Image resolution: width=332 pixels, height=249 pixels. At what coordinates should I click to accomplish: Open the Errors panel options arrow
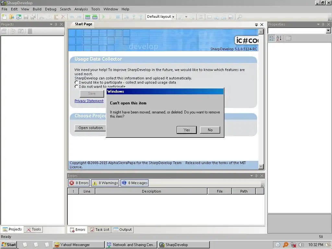(x=252, y=176)
